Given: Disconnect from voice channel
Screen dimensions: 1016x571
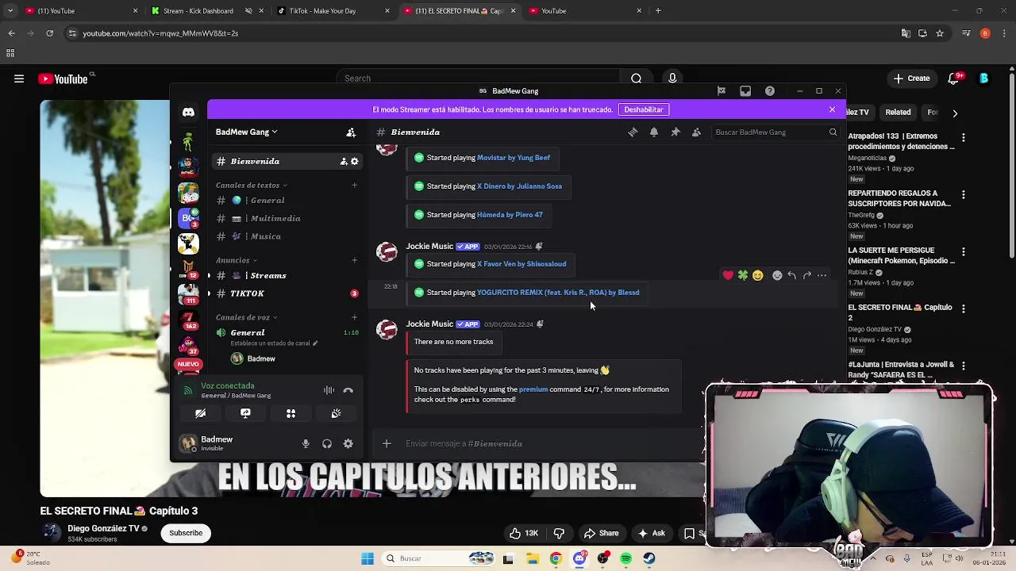Looking at the screenshot, I should coord(348,390).
